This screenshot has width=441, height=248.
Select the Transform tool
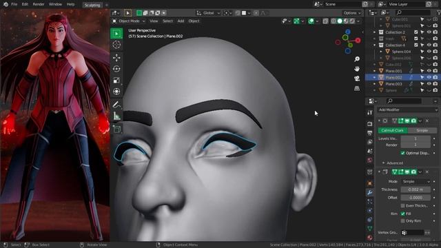pyautogui.click(x=116, y=92)
